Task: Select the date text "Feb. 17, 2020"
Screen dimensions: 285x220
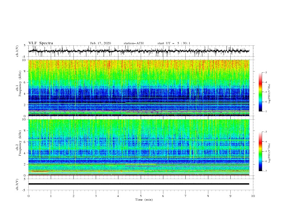Action: (x=100, y=43)
